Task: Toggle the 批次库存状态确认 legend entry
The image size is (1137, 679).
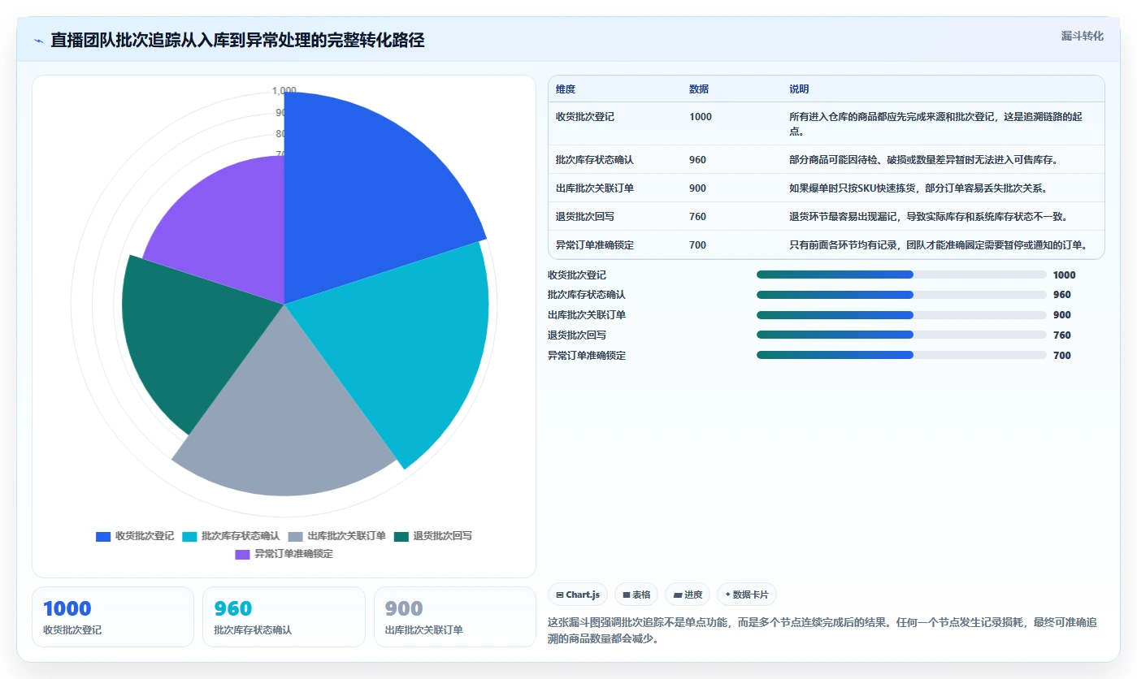Action: 231,536
